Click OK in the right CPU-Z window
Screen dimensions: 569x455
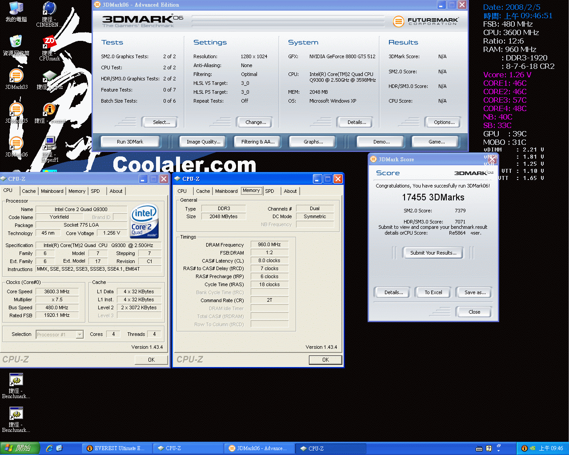tap(325, 360)
